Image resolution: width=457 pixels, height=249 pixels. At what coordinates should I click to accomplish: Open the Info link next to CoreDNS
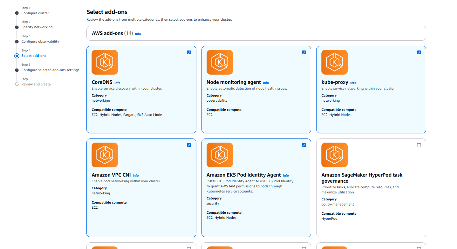pyautogui.click(x=117, y=83)
